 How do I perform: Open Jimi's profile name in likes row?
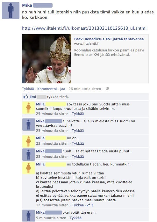(32, 97)
